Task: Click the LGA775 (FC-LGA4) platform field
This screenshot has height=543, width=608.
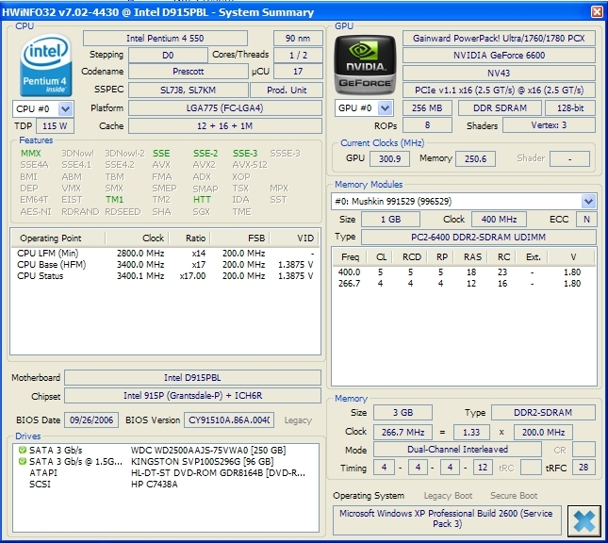Action: pyautogui.click(x=225, y=107)
